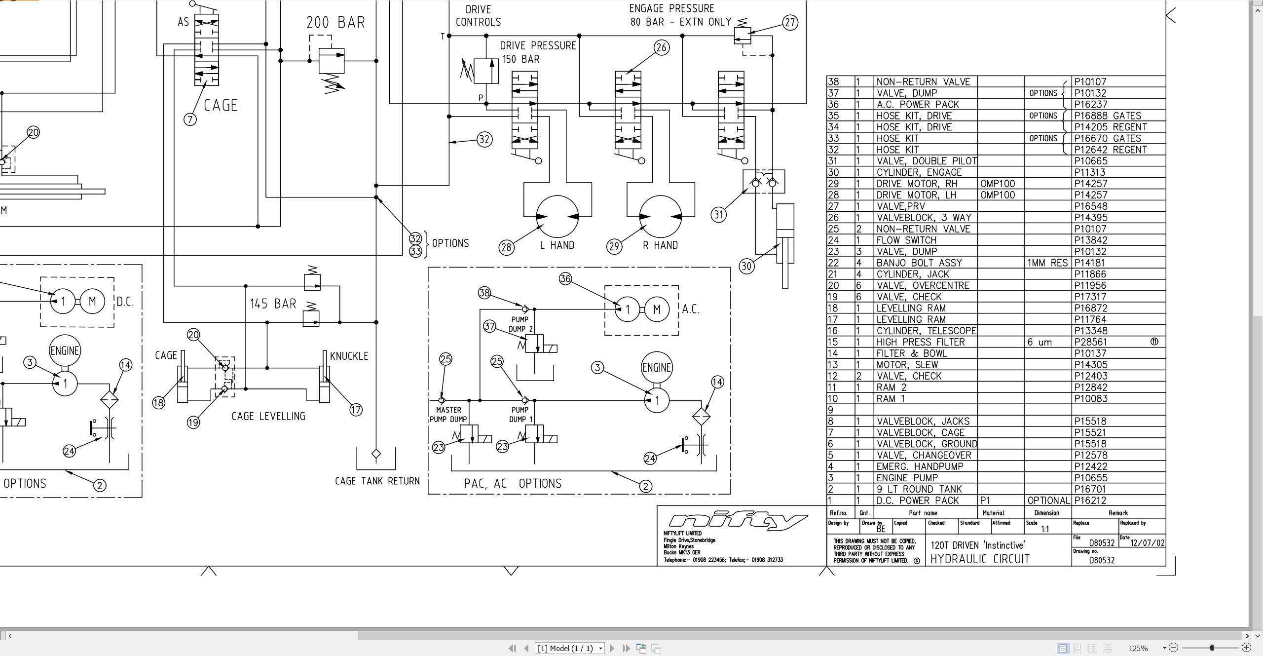Screen dimensions: 1263x656
Task: Click the zoom slider handle
Action: click(x=1212, y=648)
